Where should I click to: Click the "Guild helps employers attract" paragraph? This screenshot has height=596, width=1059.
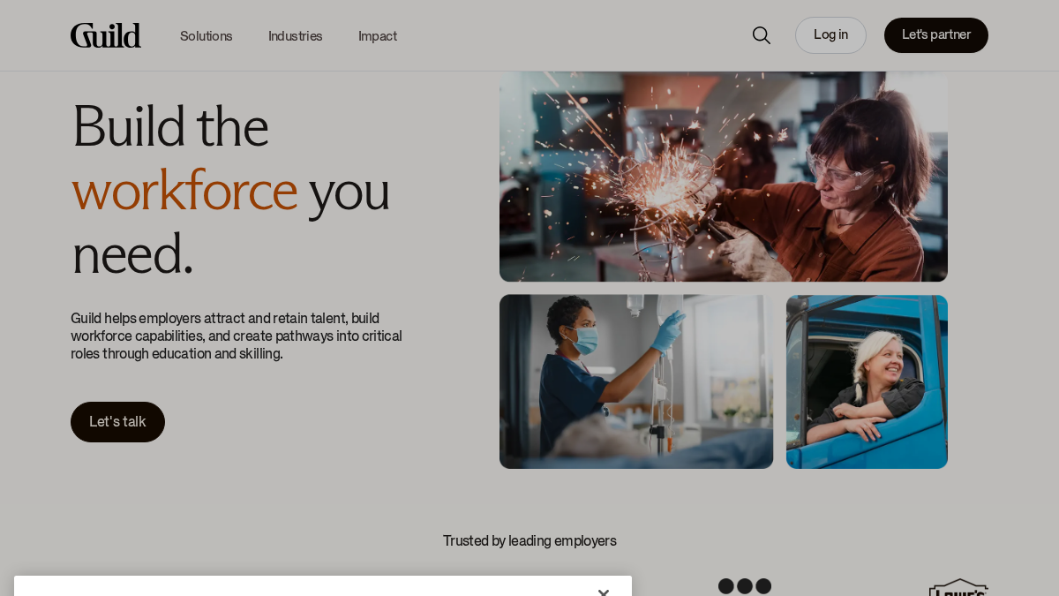[x=237, y=336]
